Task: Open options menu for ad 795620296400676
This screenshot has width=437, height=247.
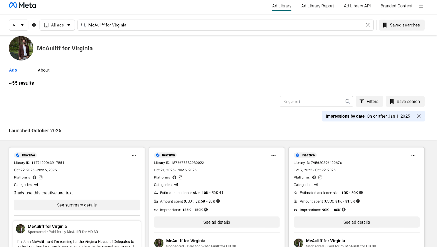Action: coord(413,156)
